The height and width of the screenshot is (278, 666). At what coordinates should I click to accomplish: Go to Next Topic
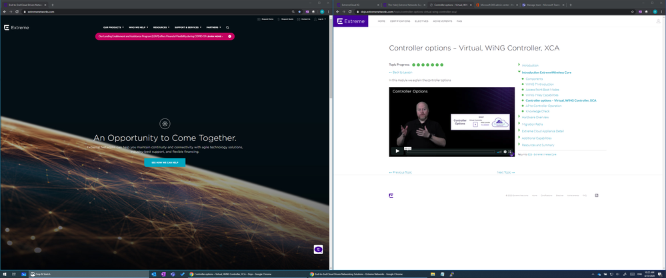[506, 172]
